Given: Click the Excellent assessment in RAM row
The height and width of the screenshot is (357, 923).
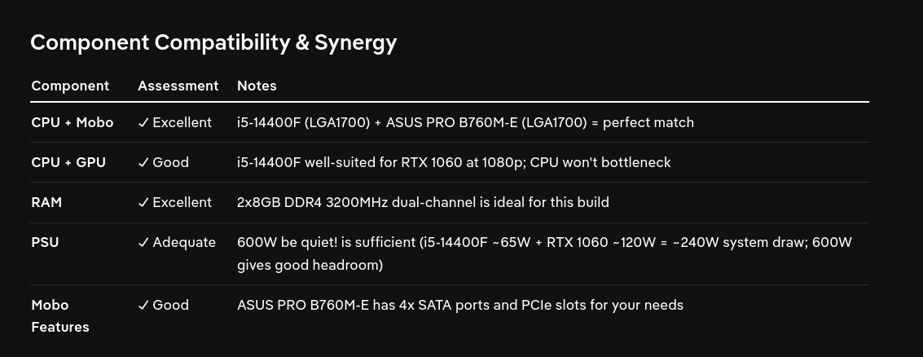Looking at the screenshot, I should coord(182,203).
